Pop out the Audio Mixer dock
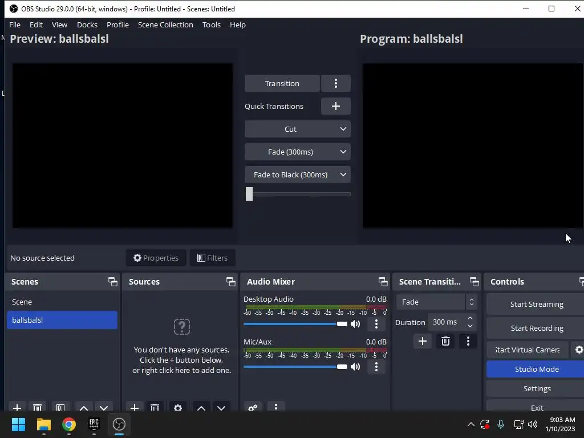The image size is (584, 438). coord(383,282)
